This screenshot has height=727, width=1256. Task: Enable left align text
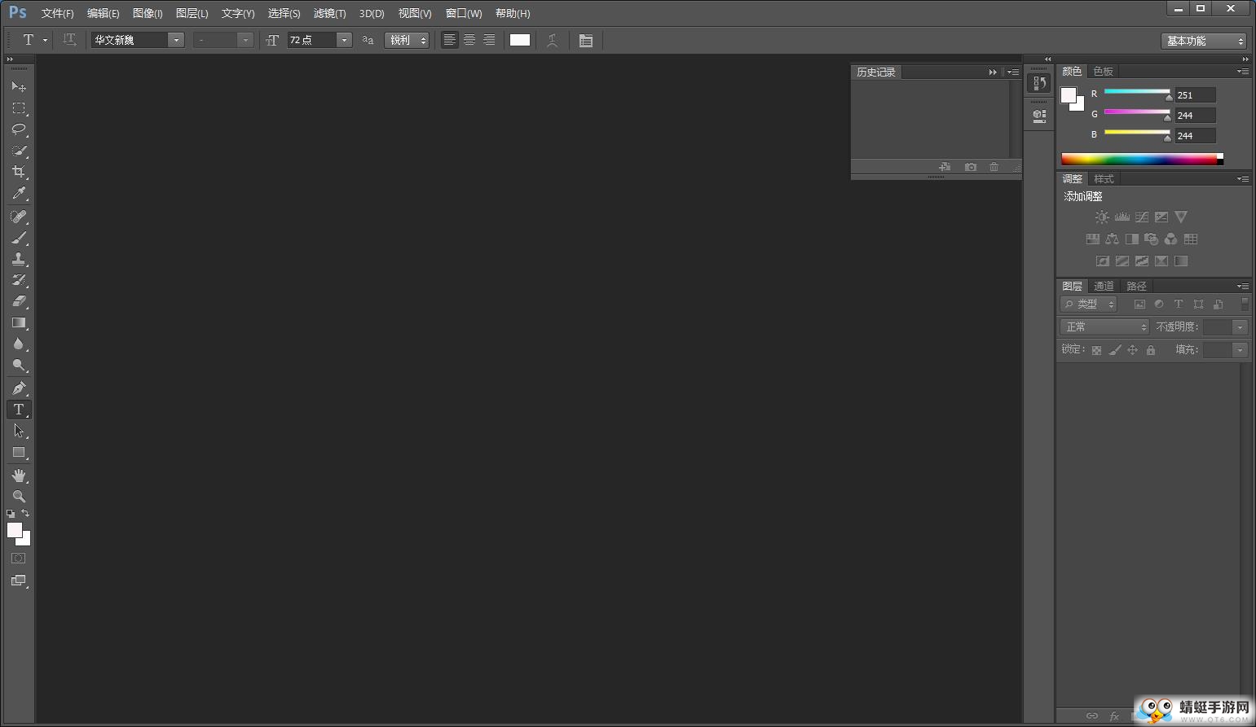coord(449,40)
